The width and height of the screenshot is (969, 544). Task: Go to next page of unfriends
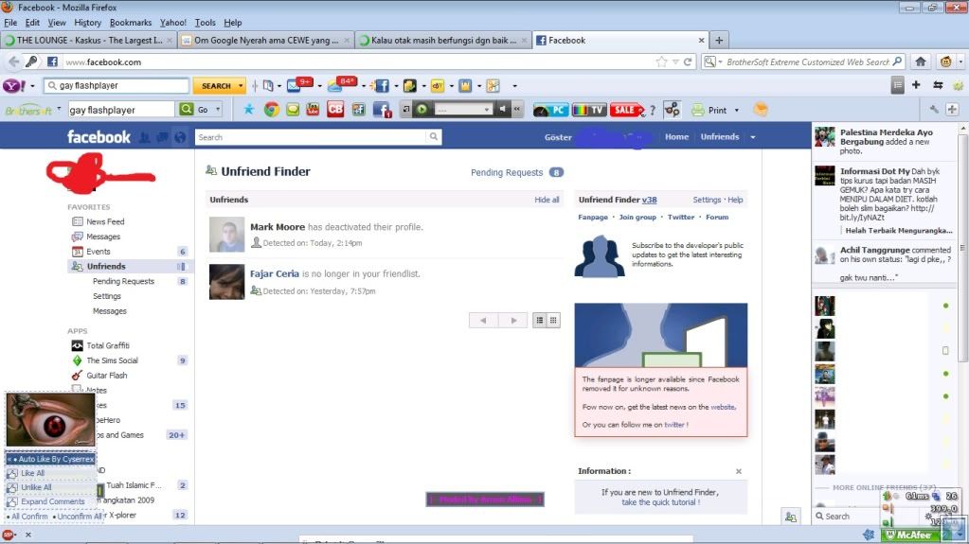pos(513,320)
